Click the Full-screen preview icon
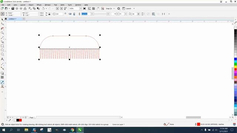237x133 pixels. coord(84,8)
